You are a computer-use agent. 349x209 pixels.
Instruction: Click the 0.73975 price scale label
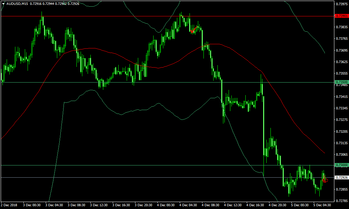coord(342,4)
